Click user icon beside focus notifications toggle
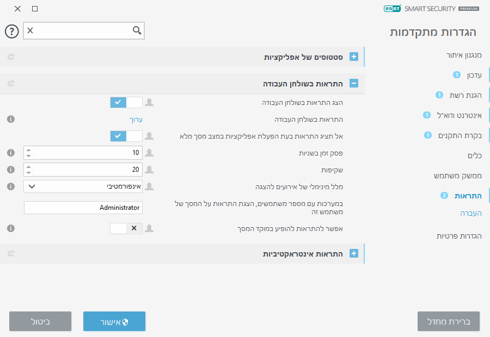 tap(149, 228)
